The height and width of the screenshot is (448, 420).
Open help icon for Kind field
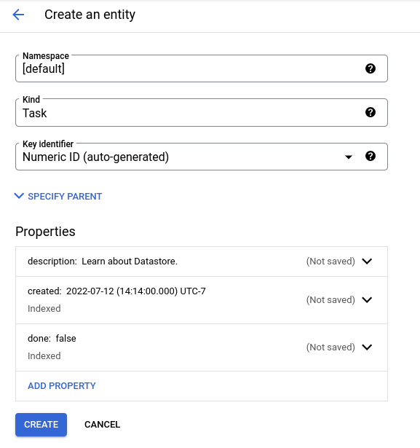click(x=371, y=112)
